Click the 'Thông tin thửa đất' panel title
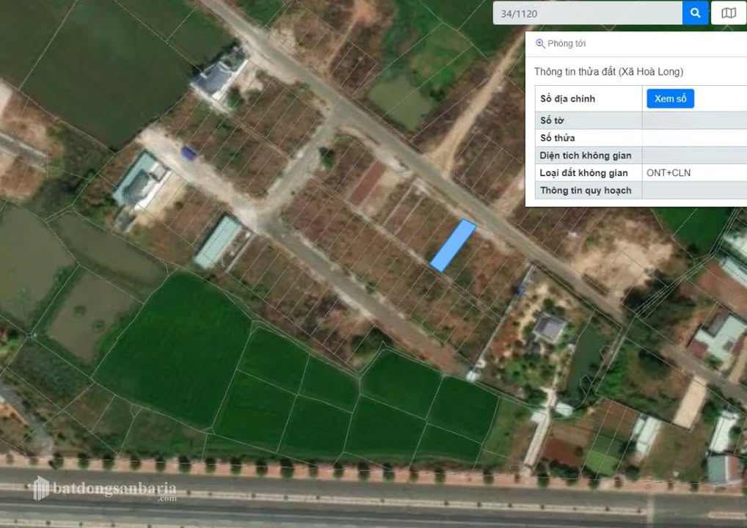Image resolution: width=747 pixels, height=528 pixels. pos(608,72)
